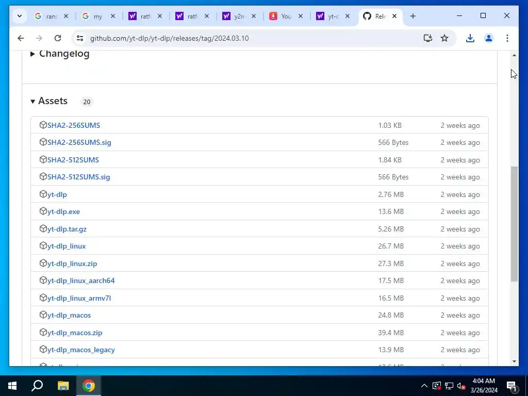Download yt-dlp_linux_armv7l

pyautogui.click(x=79, y=299)
